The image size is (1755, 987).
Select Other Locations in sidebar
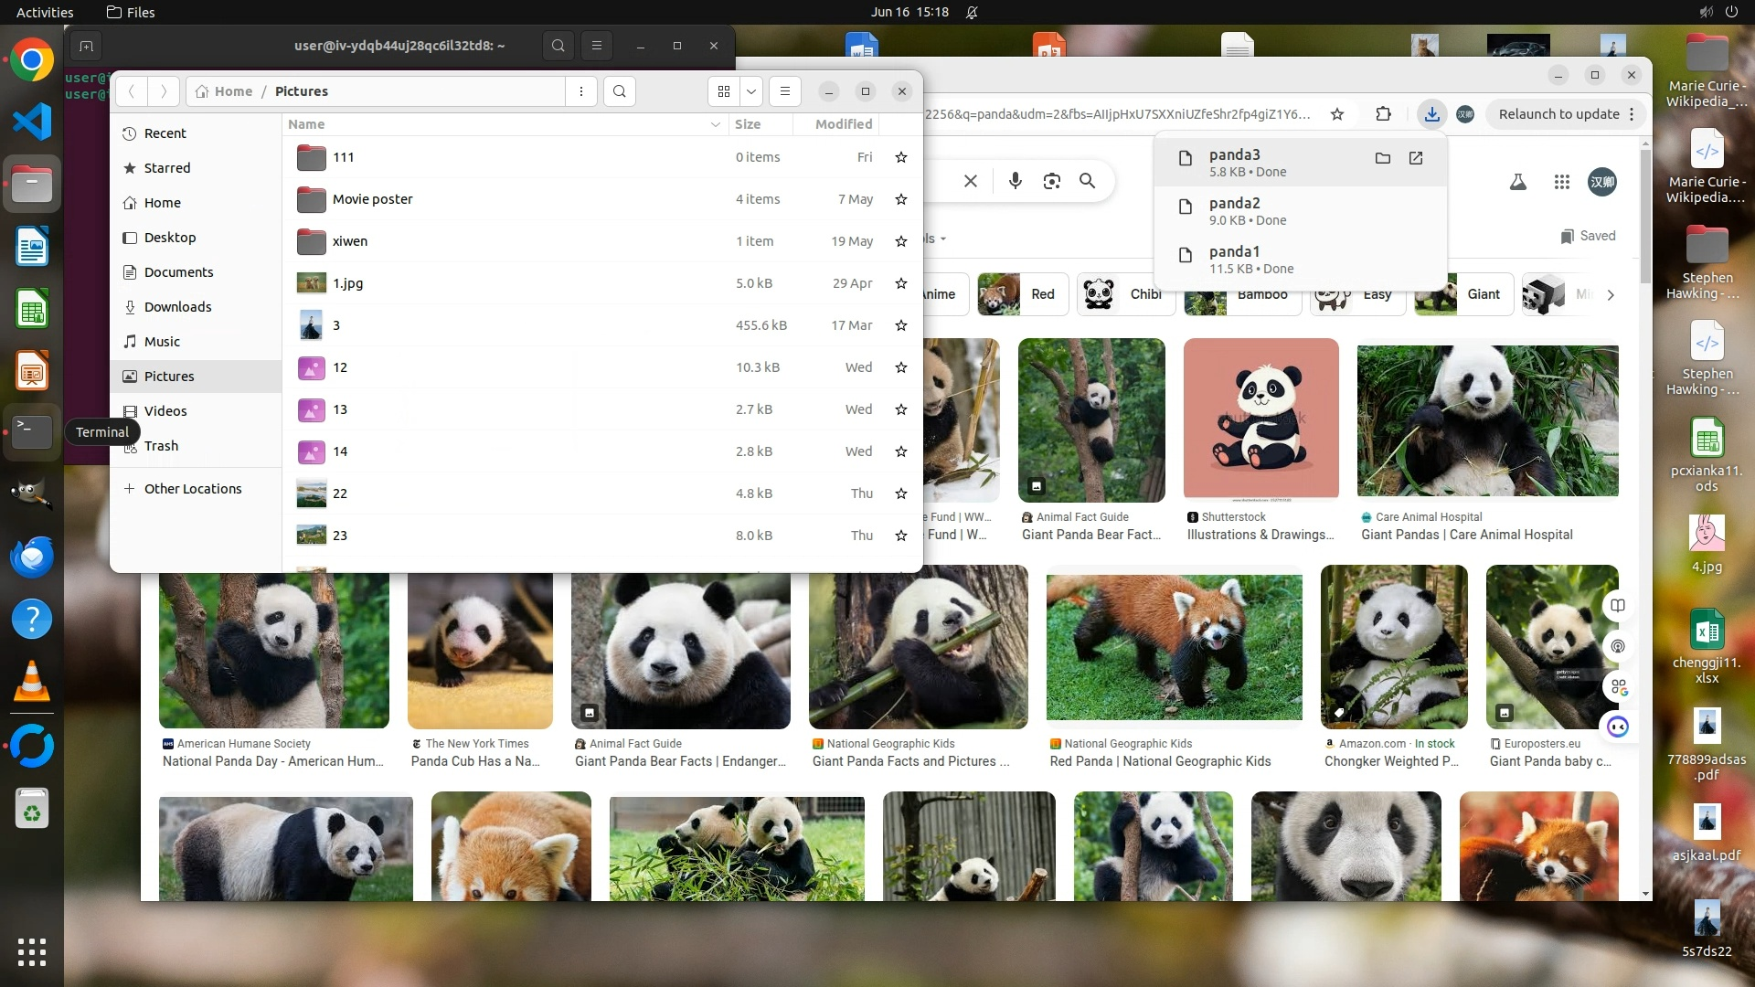pos(192,489)
